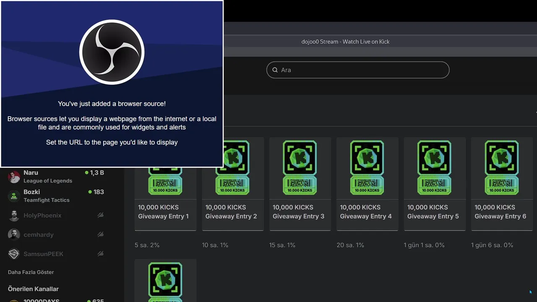Click Teamfight Tactics category text
This screenshot has height=302, width=537.
47,200
